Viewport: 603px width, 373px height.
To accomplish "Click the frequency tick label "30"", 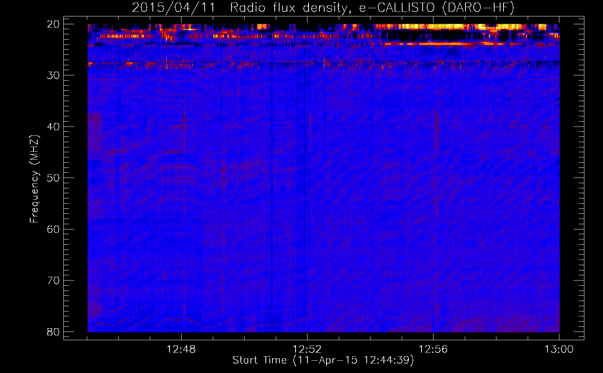I will click(54, 75).
